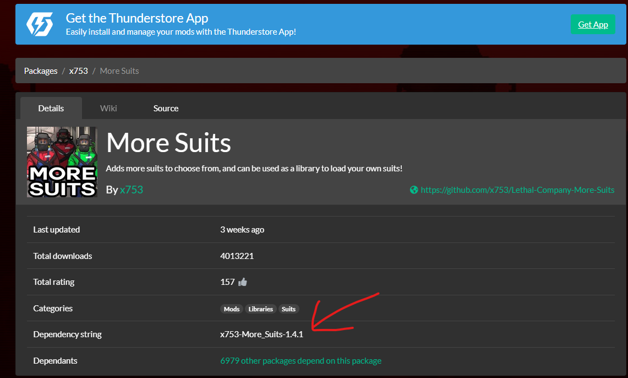Switch to the Details tab

(x=51, y=108)
